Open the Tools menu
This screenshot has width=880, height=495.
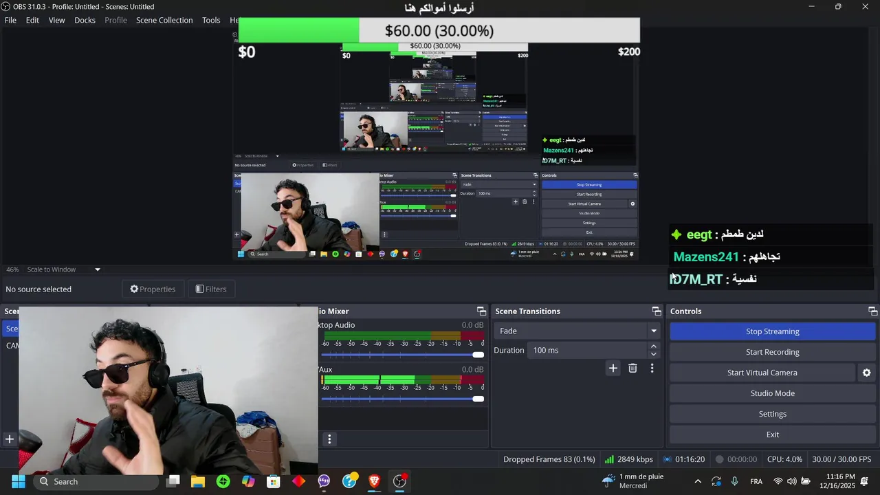pos(211,20)
